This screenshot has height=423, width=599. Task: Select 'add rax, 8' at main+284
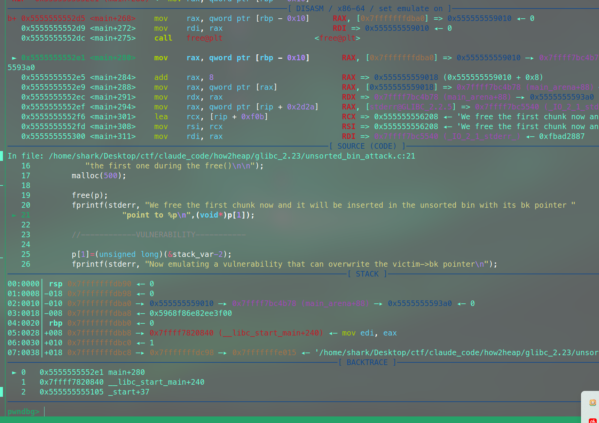coord(184,77)
